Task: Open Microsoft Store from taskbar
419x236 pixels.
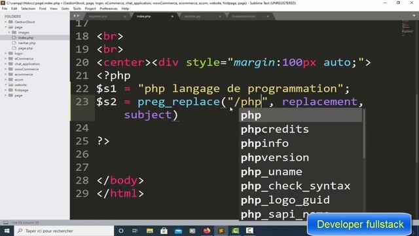Action: (x=164, y=231)
